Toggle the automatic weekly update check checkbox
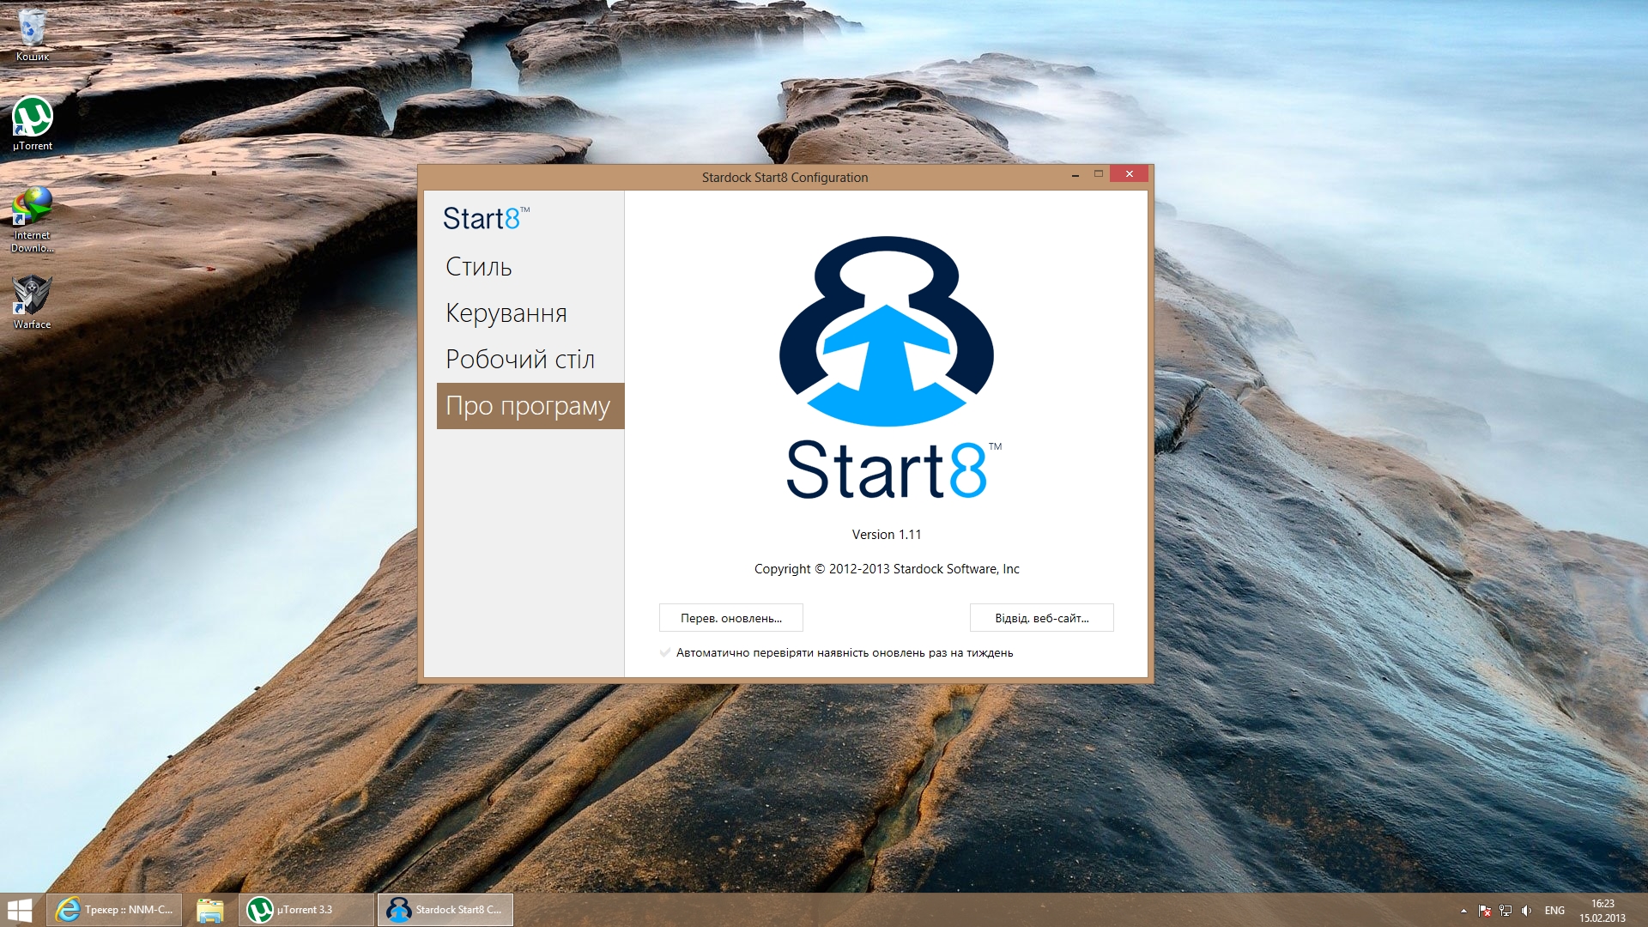 pos(665,653)
